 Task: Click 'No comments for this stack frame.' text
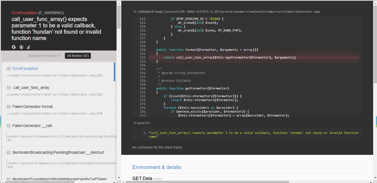[x=157, y=147]
